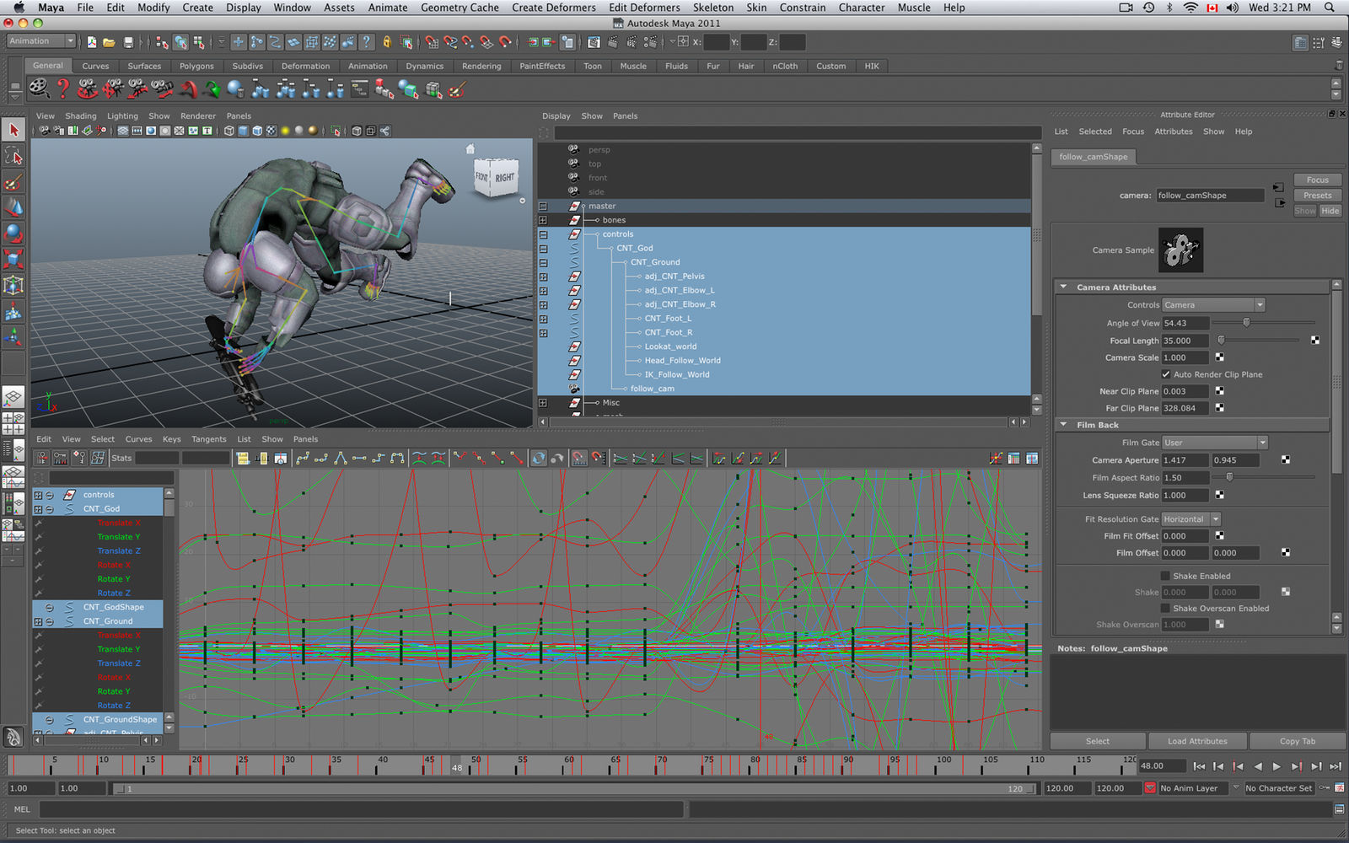
Task: Click the MEL command line input
Action: 361,809
